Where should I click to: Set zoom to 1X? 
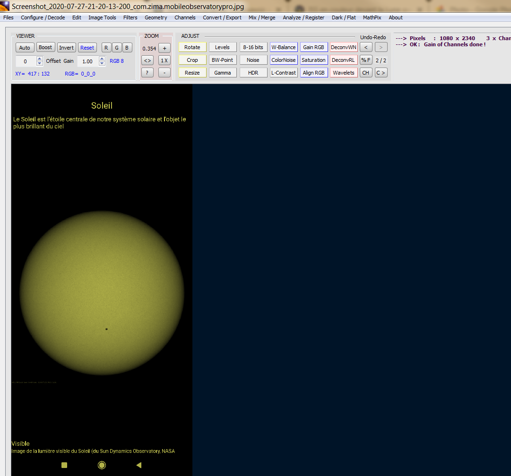pos(165,60)
